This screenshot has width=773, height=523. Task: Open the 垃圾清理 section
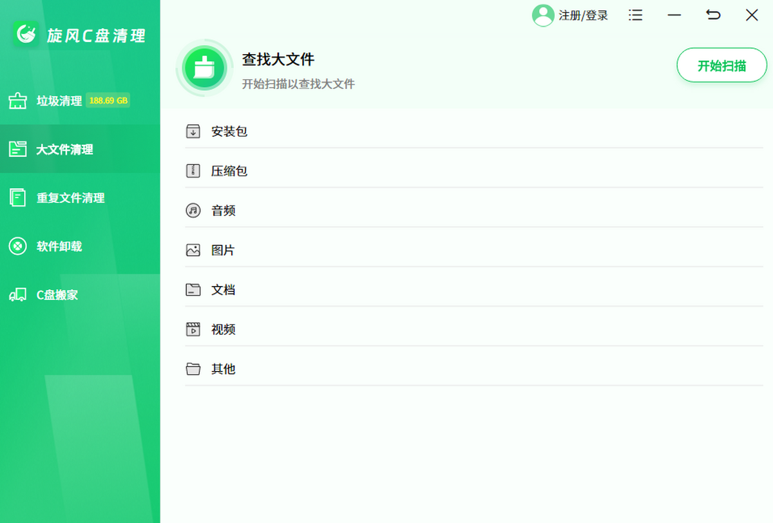pos(80,100)
